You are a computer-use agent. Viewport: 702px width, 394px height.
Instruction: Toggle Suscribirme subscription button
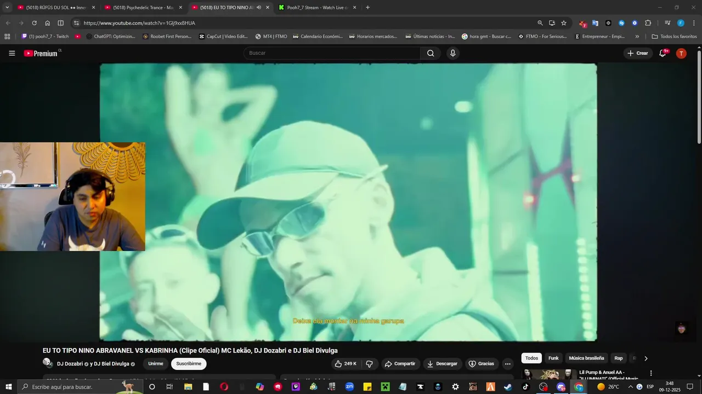click(189, 363)
